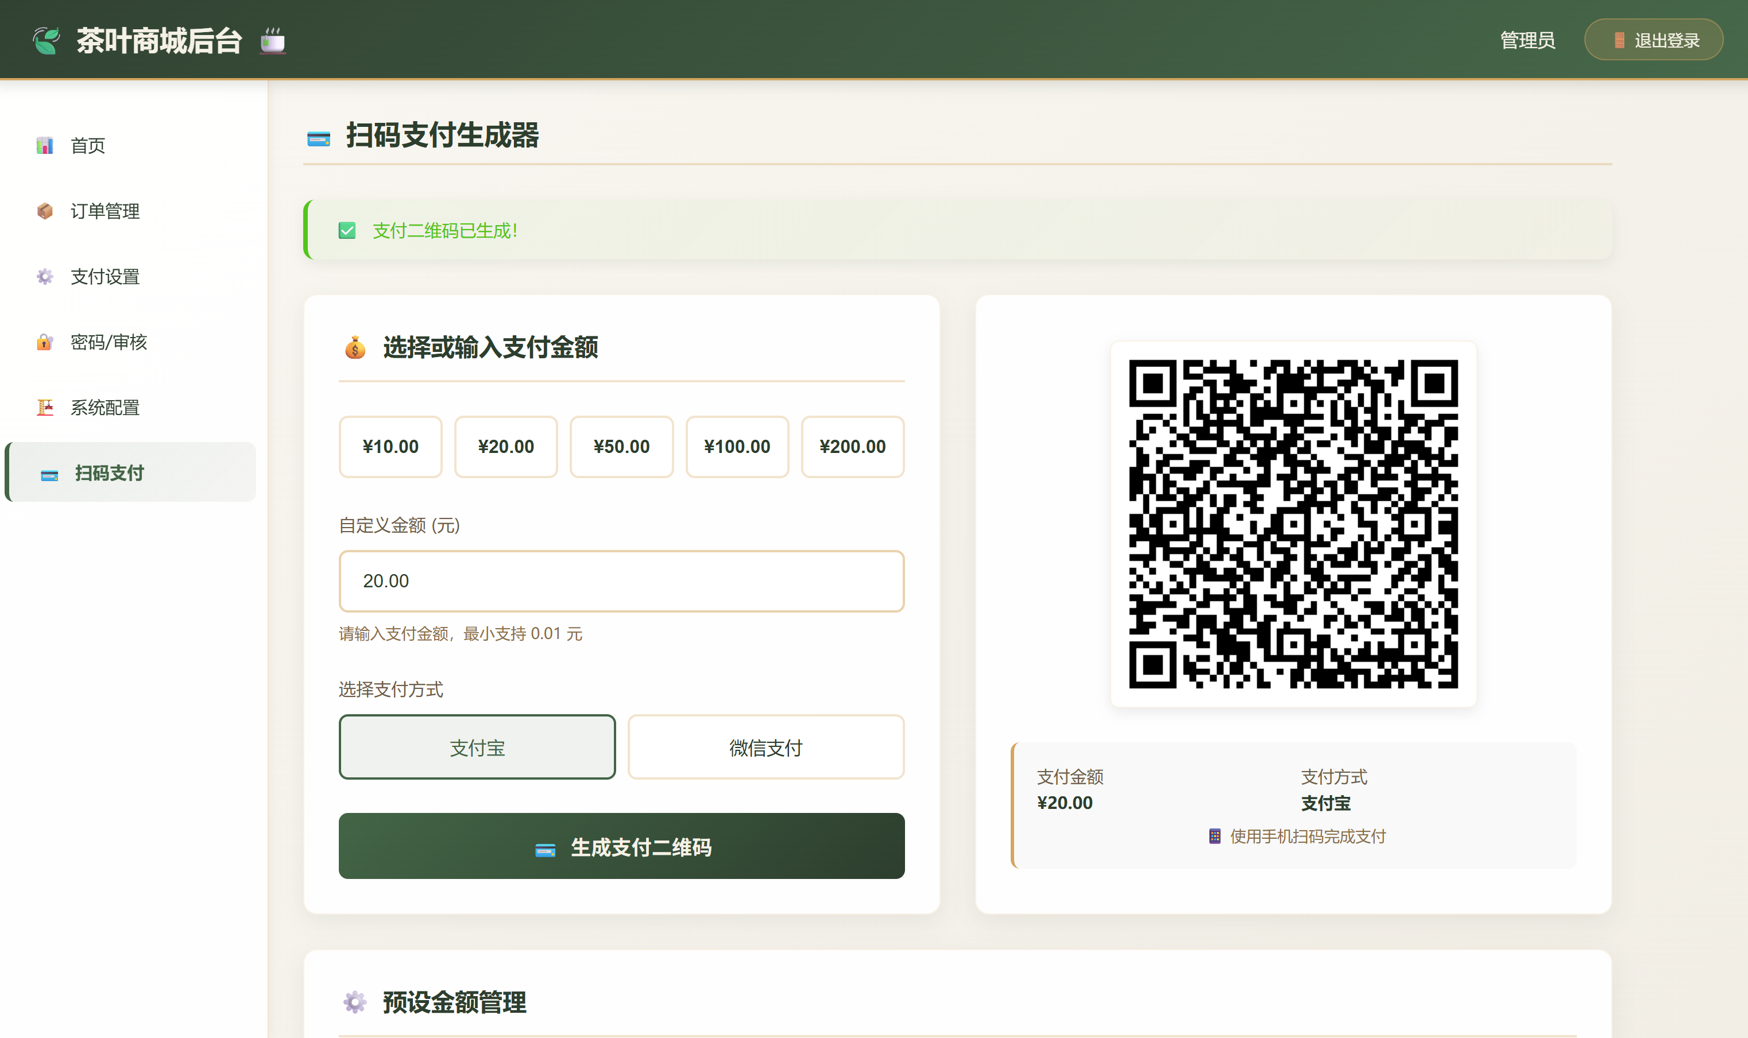Click the bar chart icon for 首页
Screen dimensions: 1748x1038
click(45, 145)
